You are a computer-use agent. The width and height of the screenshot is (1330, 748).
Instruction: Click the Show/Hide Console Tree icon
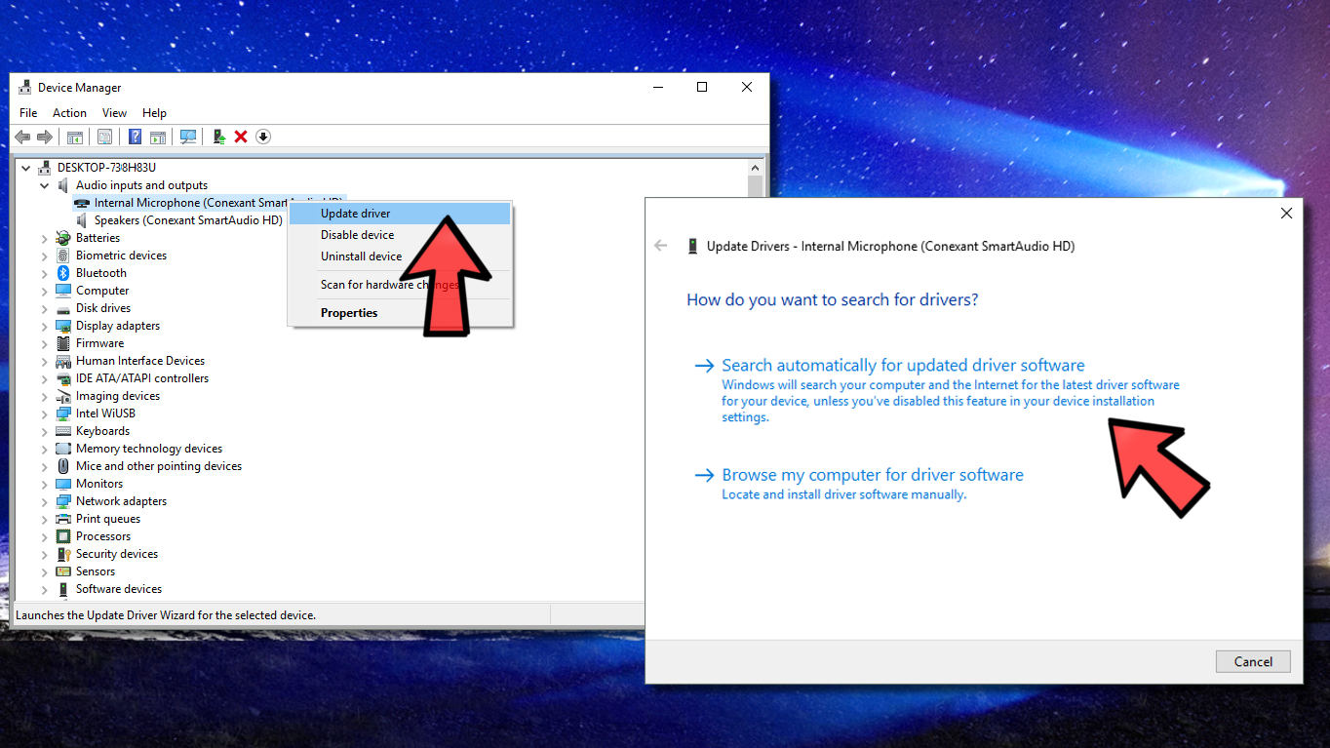(75, 137)
